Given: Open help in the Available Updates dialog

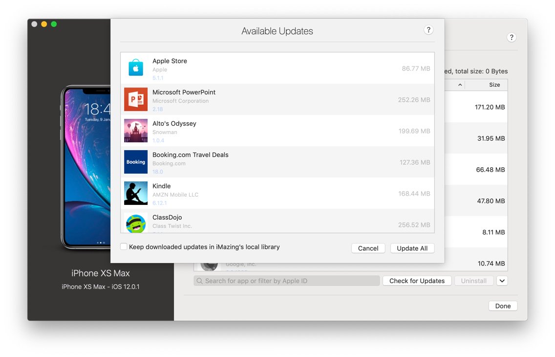Looking at the screenshot, I should point(428,30).
